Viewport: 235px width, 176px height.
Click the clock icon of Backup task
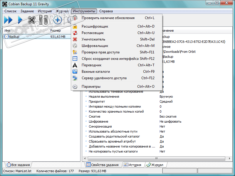coord(6,36)
